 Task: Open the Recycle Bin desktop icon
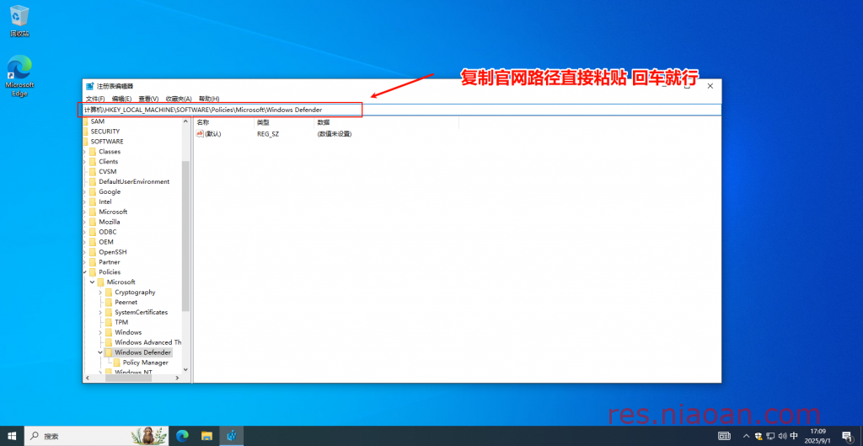(x=19, y=21)
